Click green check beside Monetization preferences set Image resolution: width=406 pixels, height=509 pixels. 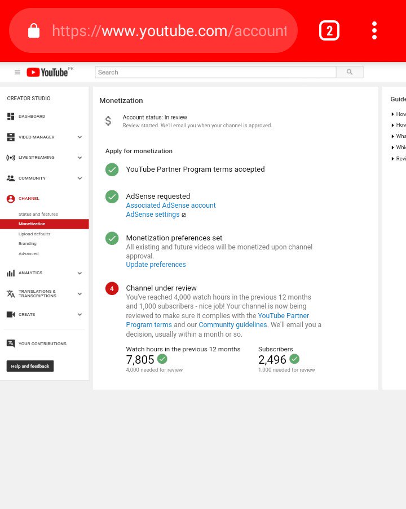pos(112,238)
